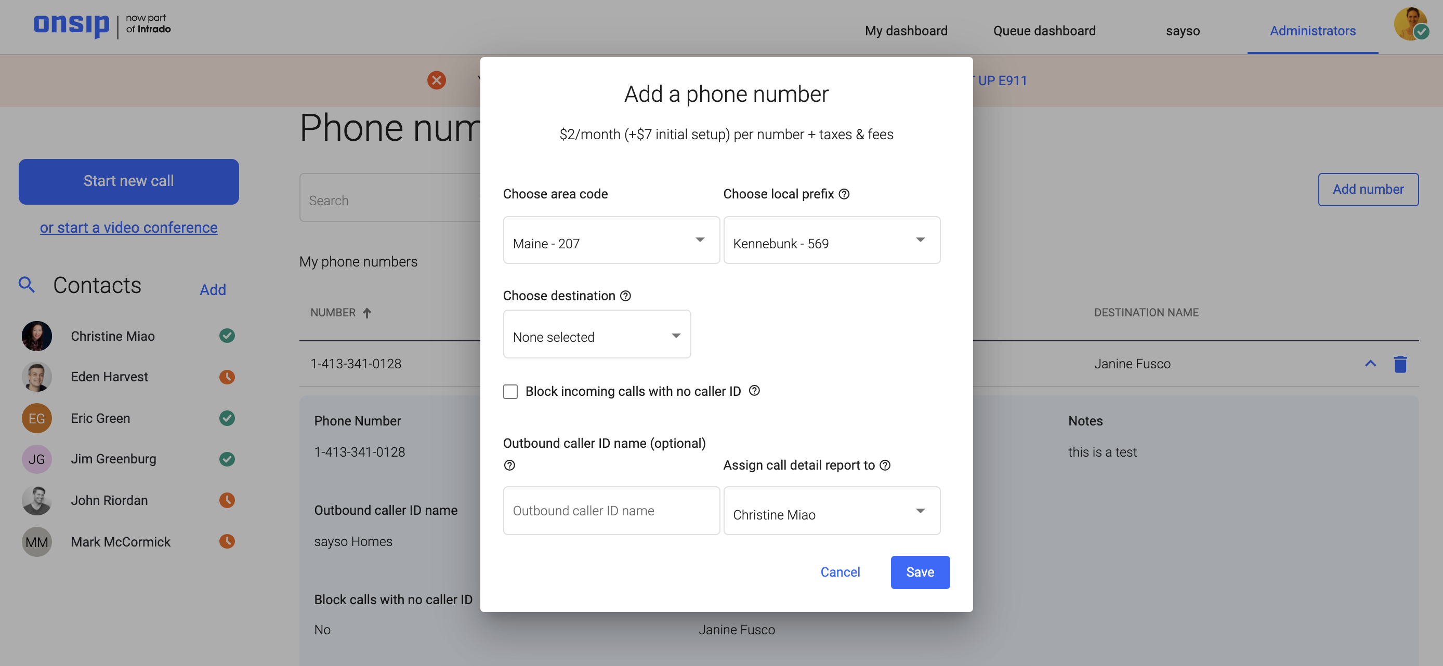Click the search contacts magnifier icon
The image size is (1443, 666).
[26, 285]
